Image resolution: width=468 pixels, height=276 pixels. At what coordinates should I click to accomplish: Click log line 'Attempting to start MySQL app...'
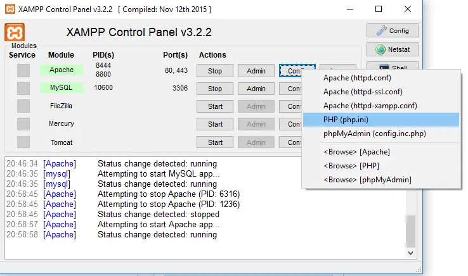pyautogui.click(x=159, y=174)
